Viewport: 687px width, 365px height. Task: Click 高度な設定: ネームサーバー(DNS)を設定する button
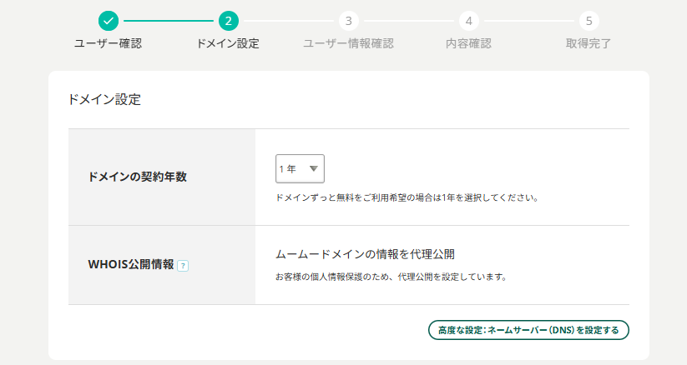pos(528,330)
